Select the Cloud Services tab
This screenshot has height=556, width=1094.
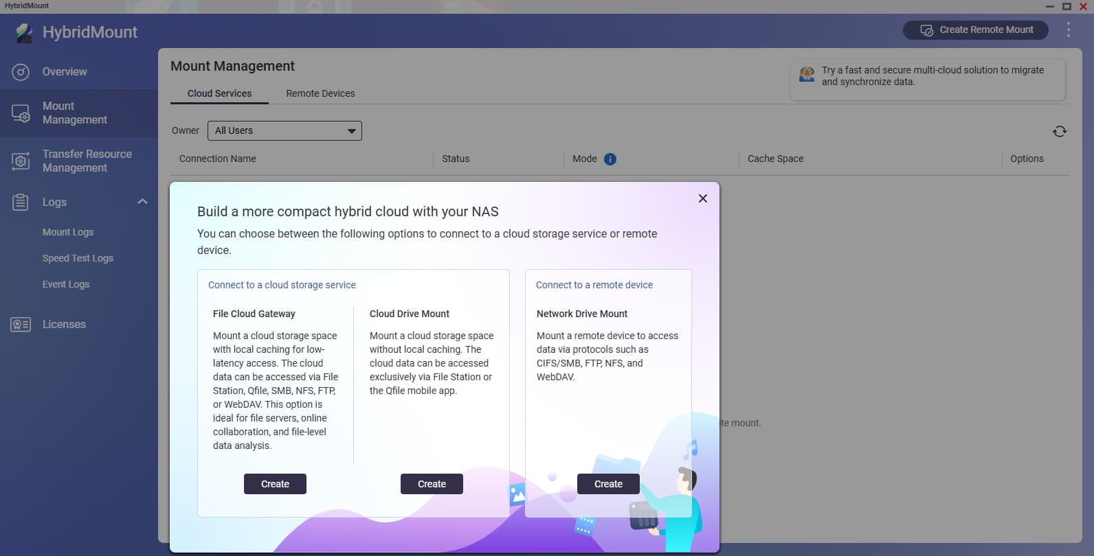click(x=219, y=93)
